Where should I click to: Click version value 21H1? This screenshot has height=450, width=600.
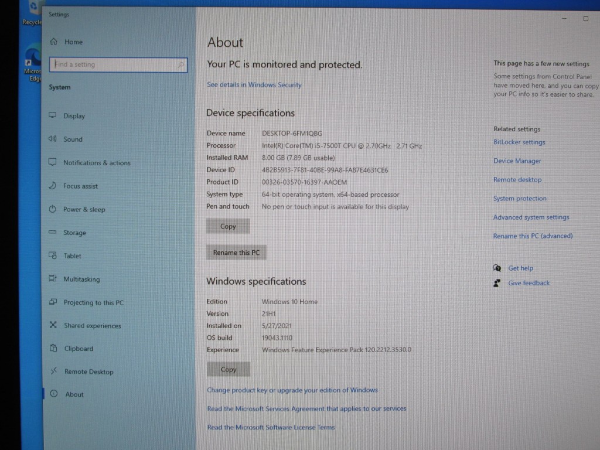[x=268, y=314]
